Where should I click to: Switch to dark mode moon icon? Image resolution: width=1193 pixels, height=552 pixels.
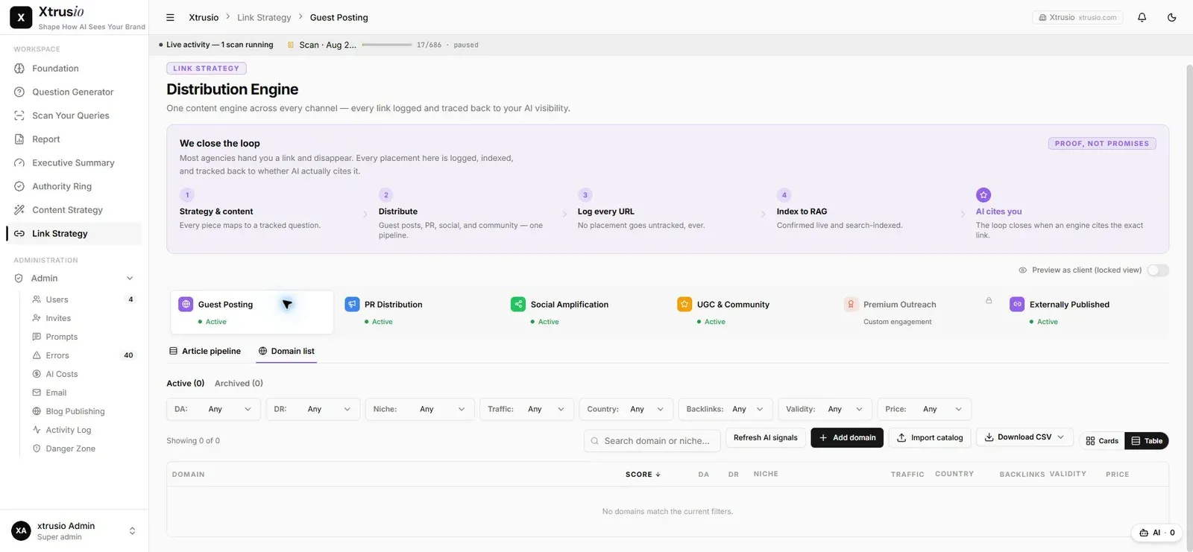(x=1171, y=17)
